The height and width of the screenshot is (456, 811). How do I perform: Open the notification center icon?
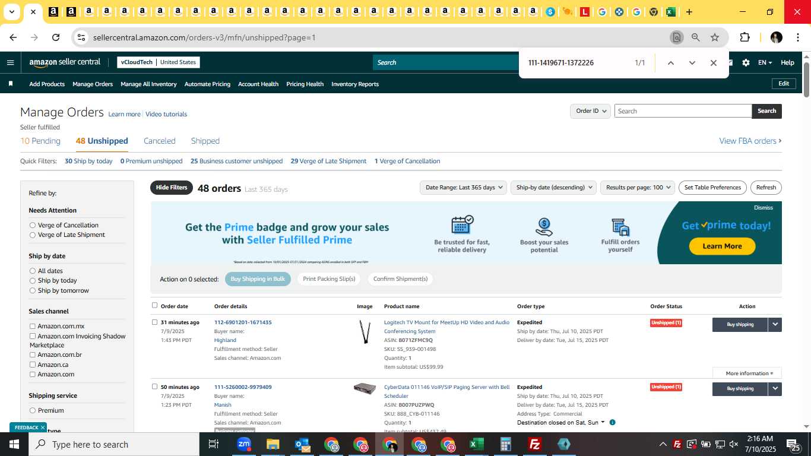794,444
